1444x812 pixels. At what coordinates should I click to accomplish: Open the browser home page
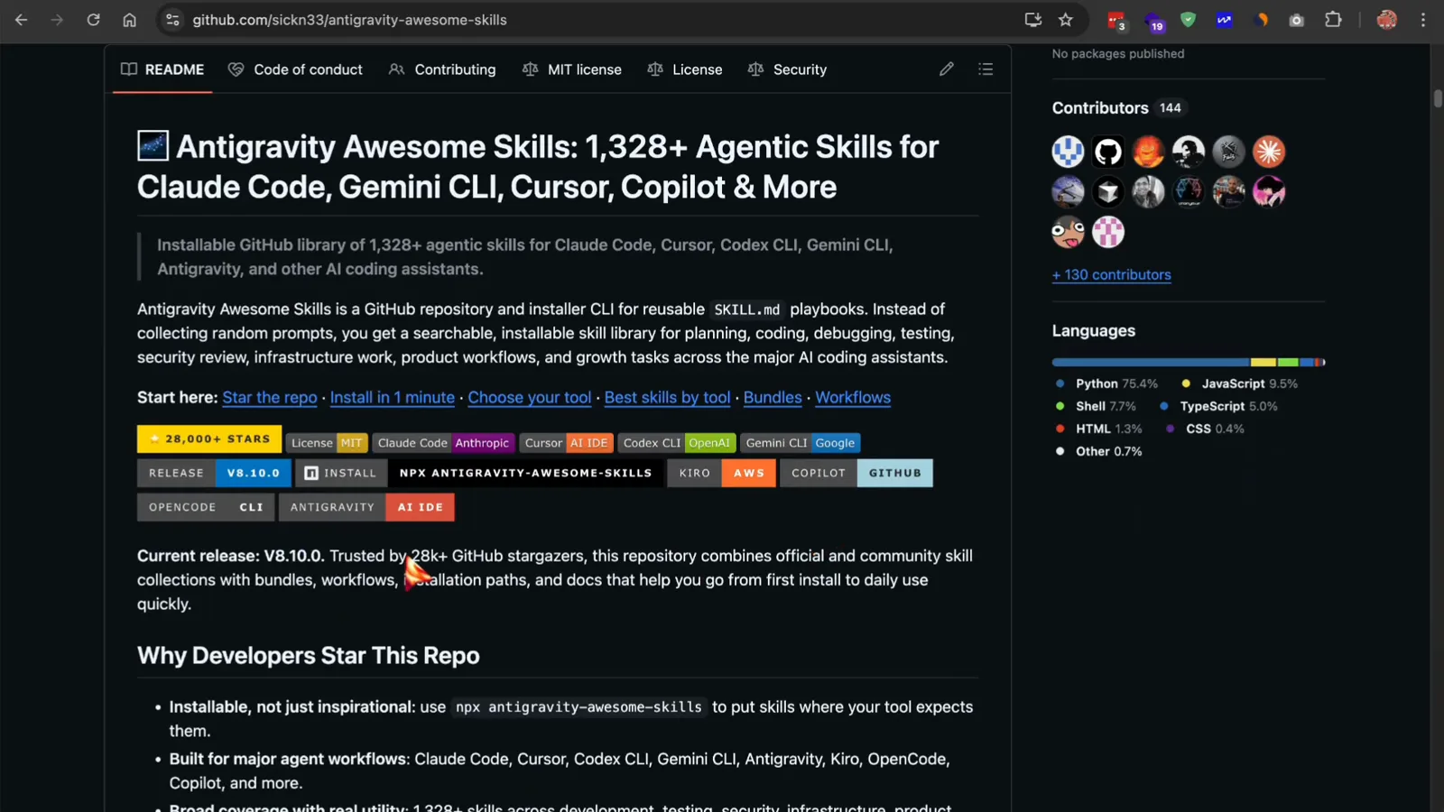(129, 20)
